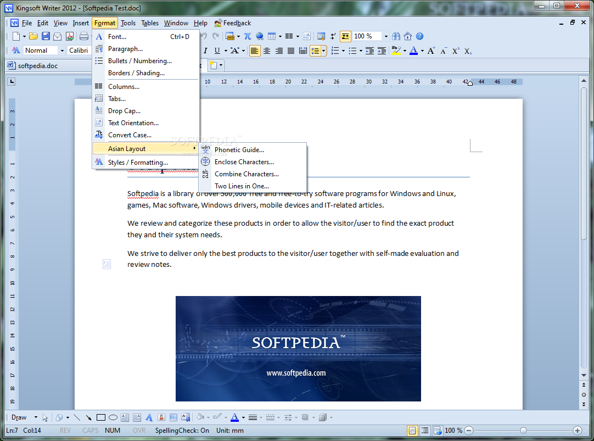The width and height of the screenshot is (594, 441).
Task: Select Two Lines in One option
Action: coord(253,186)
